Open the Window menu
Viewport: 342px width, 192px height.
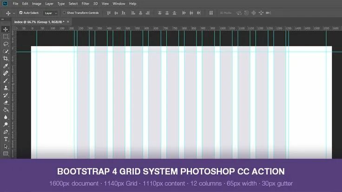119,4
